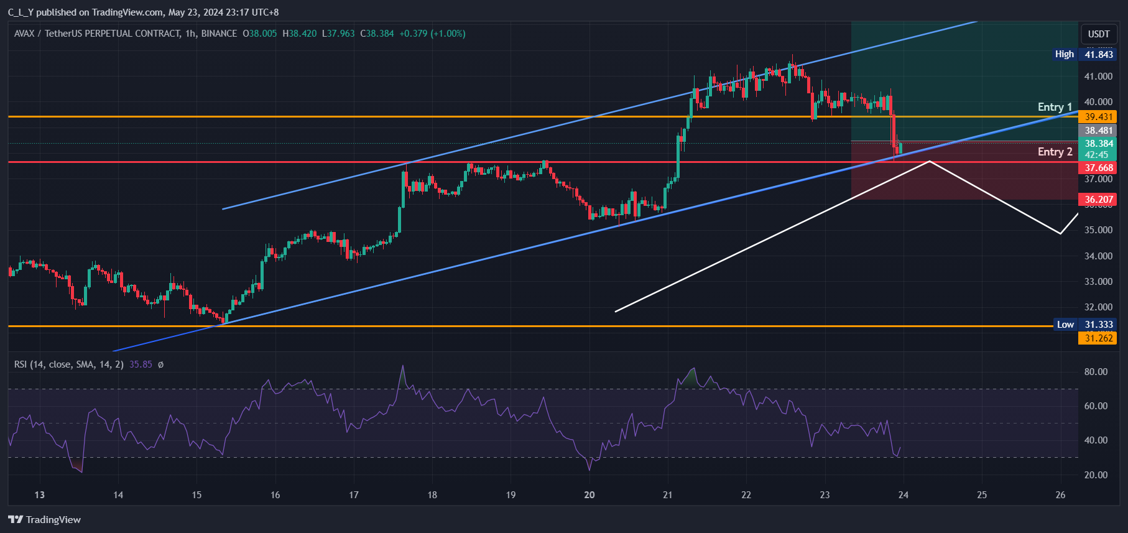1128x533 pixels.
Task: Click the RSI value 35.85
Action: 141,364
